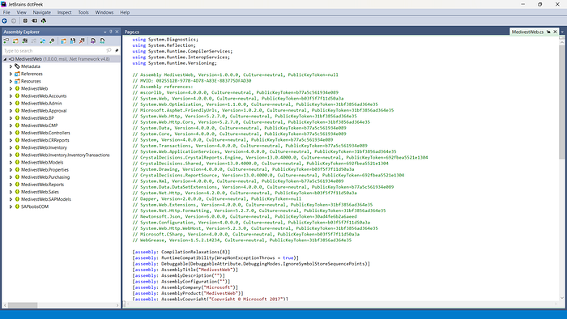Click the Resources node icon in the tree
567x319 pixels.
[x=17, y=81]
